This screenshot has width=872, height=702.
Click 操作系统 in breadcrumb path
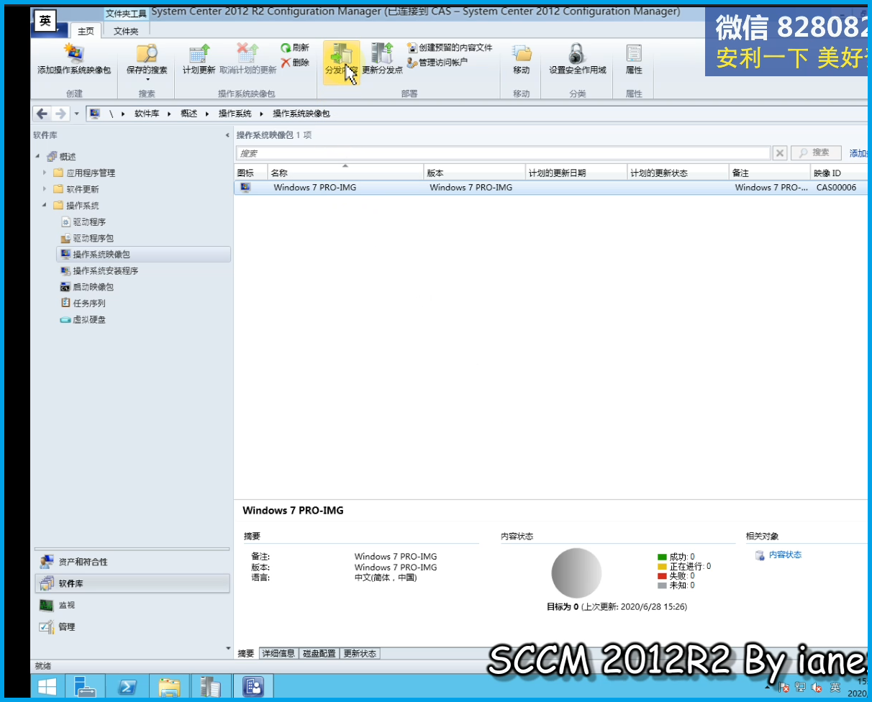[x=235, y=114]
